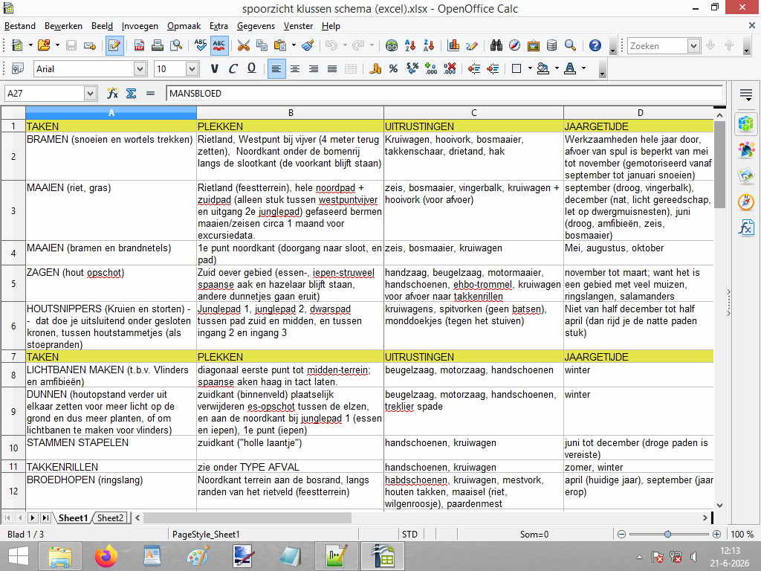Click row 7 header
This screenshot has height=571, width=761.
[x=13, y=357]
